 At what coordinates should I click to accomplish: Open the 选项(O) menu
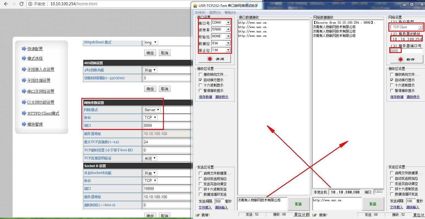click(x=215, y=13)
